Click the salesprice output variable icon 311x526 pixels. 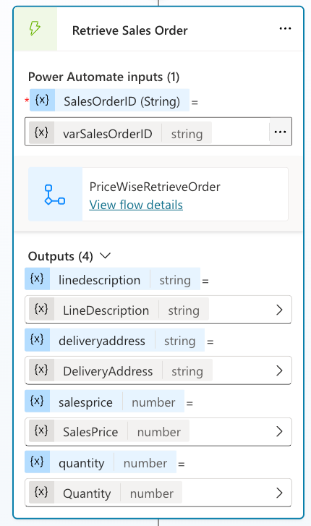tap(37, 401)
